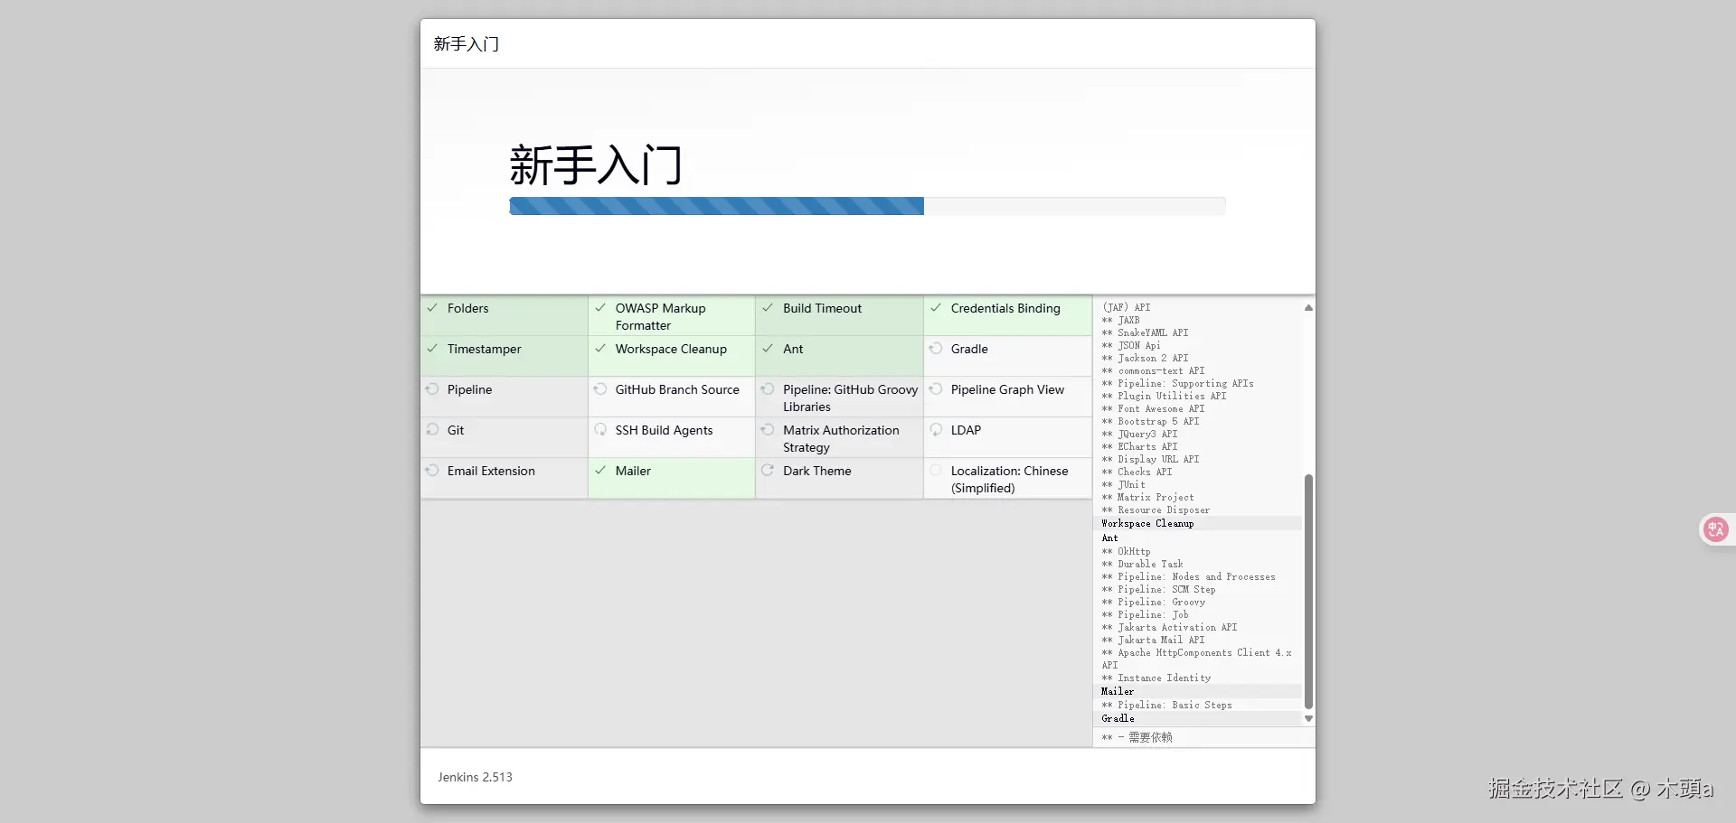Click the checkmark icon next to OWASP Markup Formatter
This screenshot has width=1736, height=823.
(x=600, y=308)
